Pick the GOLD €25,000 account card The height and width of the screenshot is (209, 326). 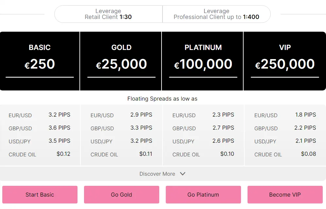(x=121, y=61)
